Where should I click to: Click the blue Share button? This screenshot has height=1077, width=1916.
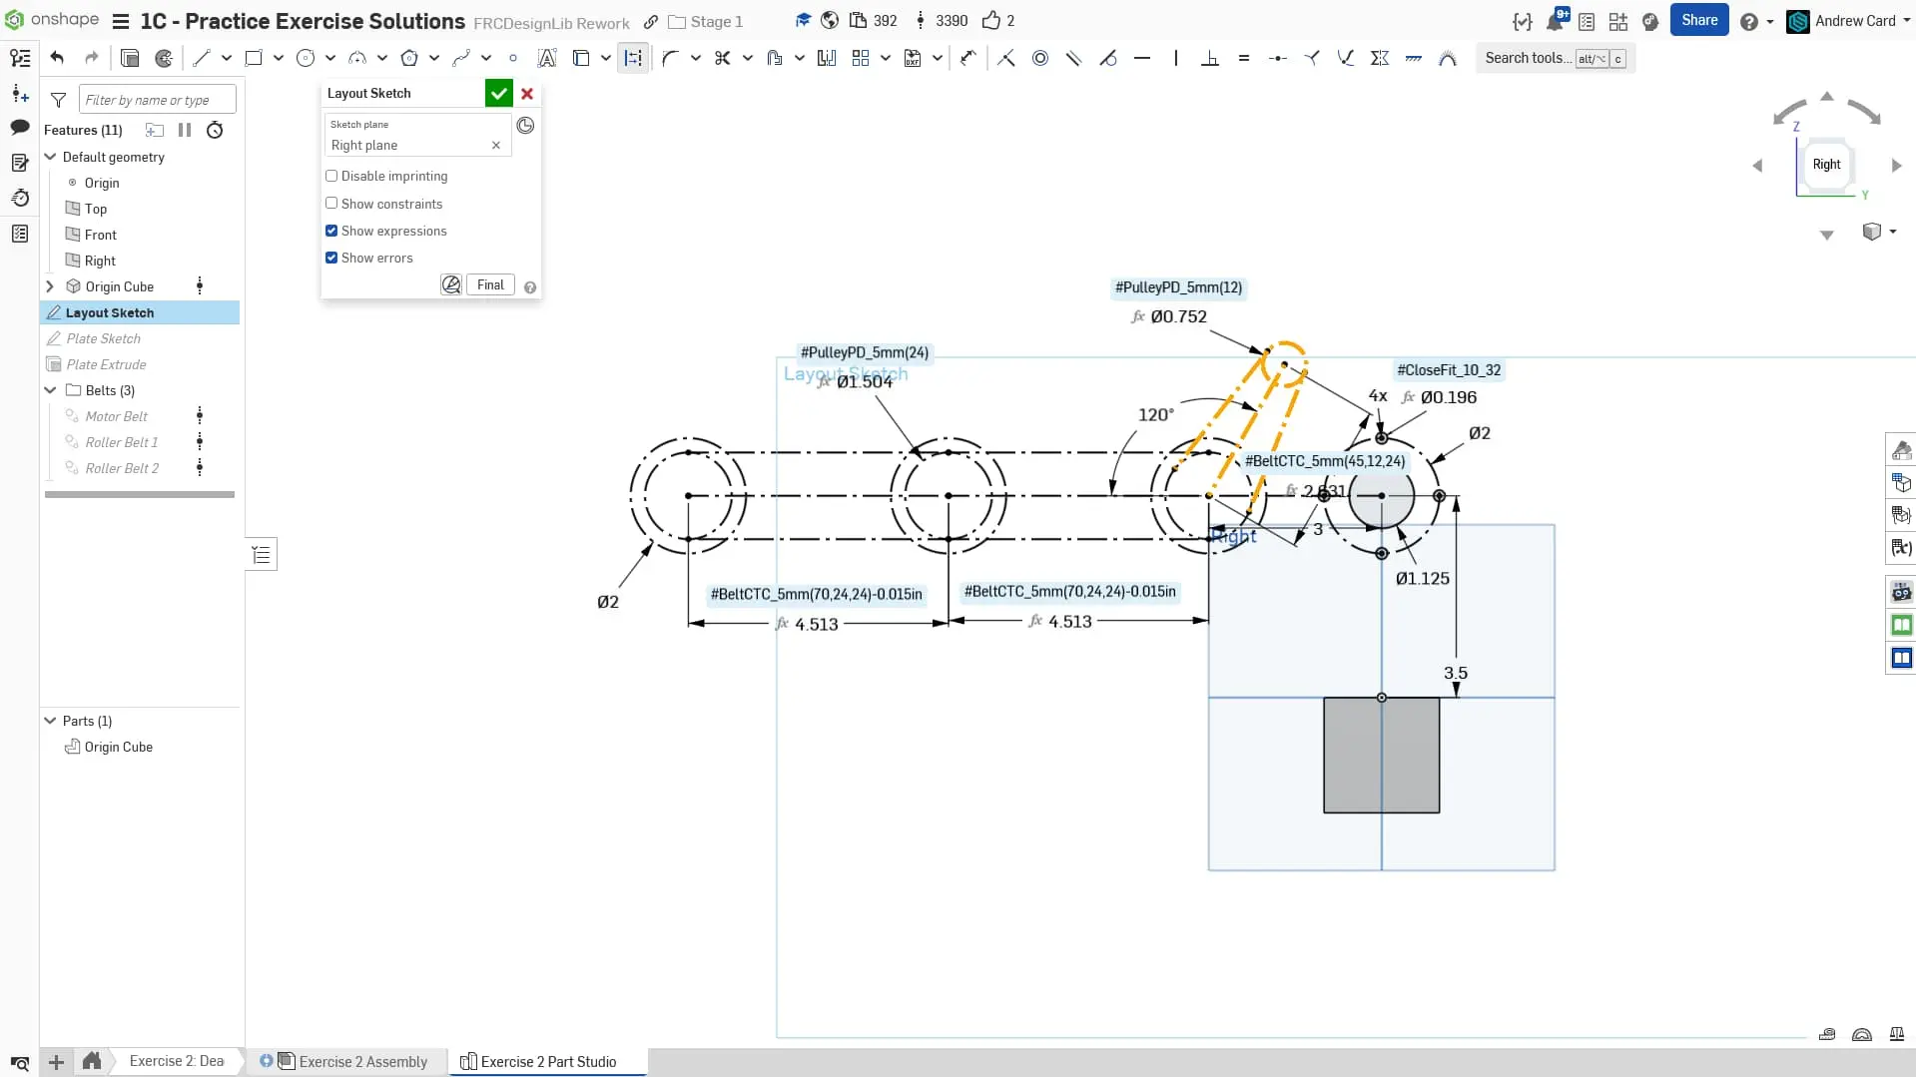click(x=1698, y=20)
